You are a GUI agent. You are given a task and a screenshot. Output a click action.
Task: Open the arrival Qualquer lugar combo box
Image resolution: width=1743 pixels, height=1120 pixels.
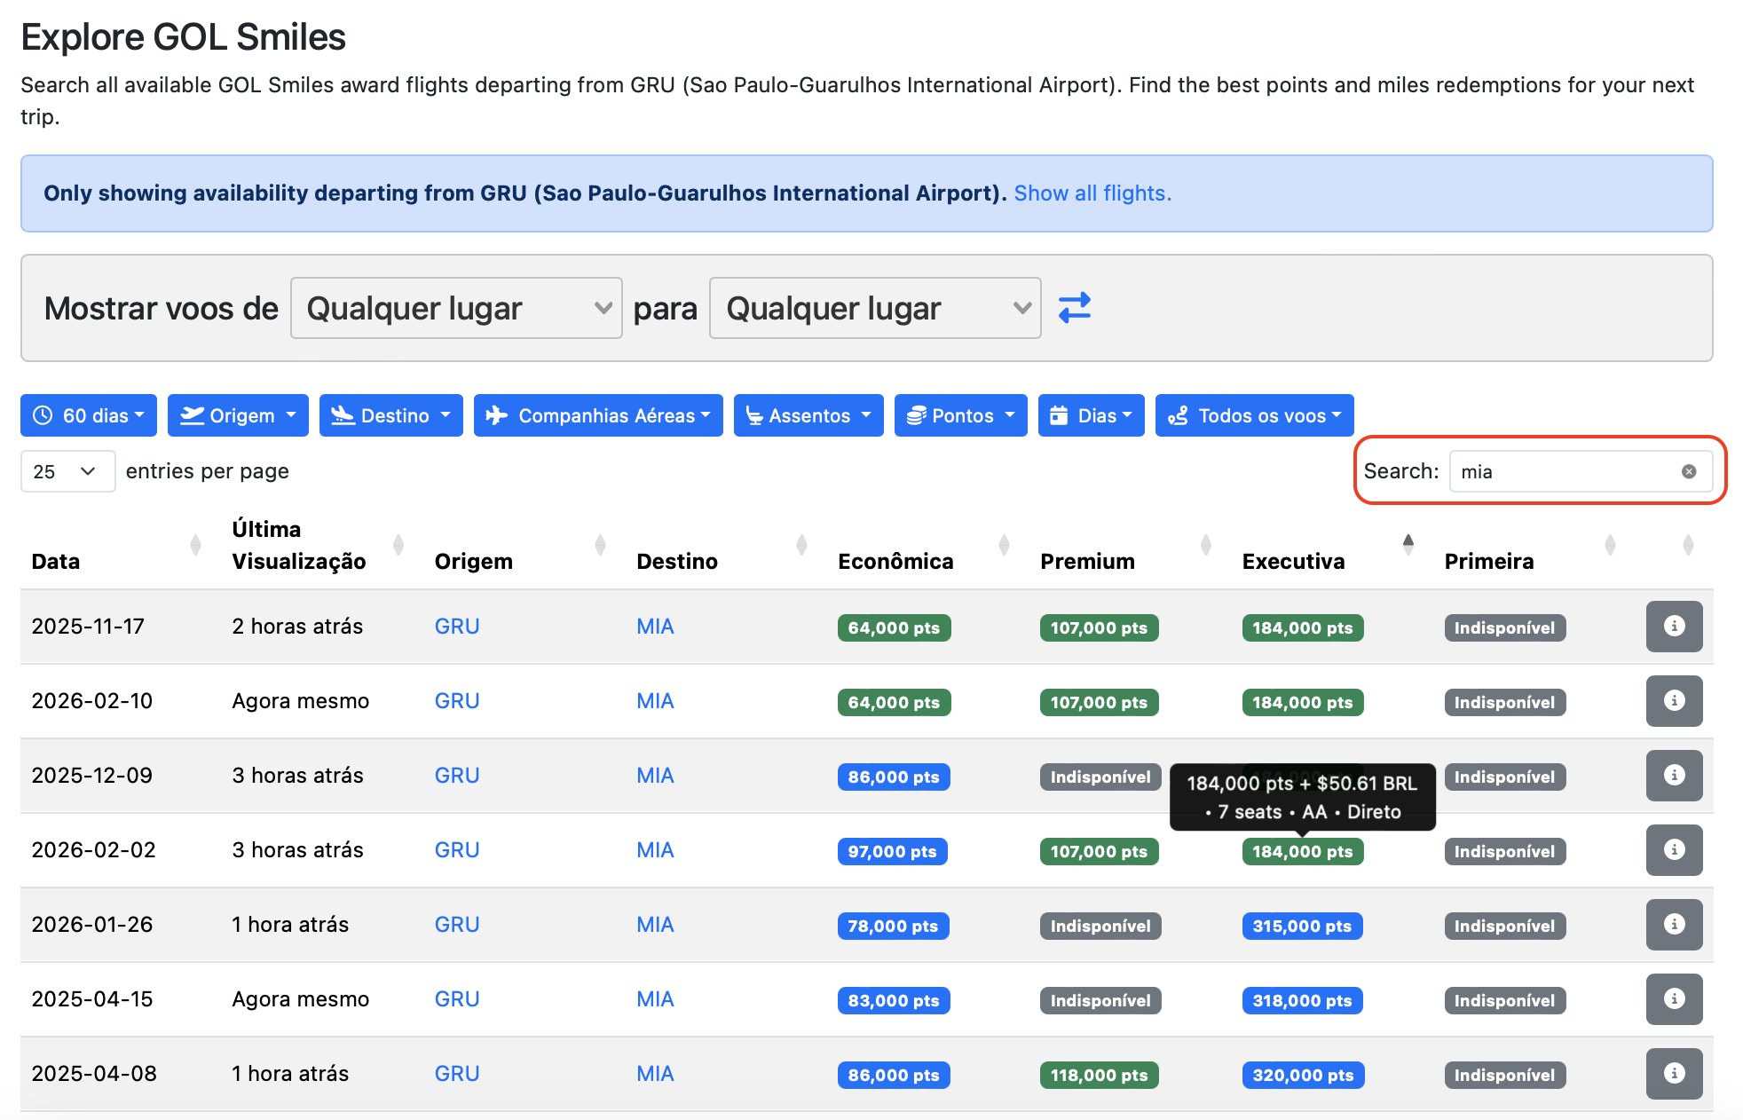[x=875, y=308]
